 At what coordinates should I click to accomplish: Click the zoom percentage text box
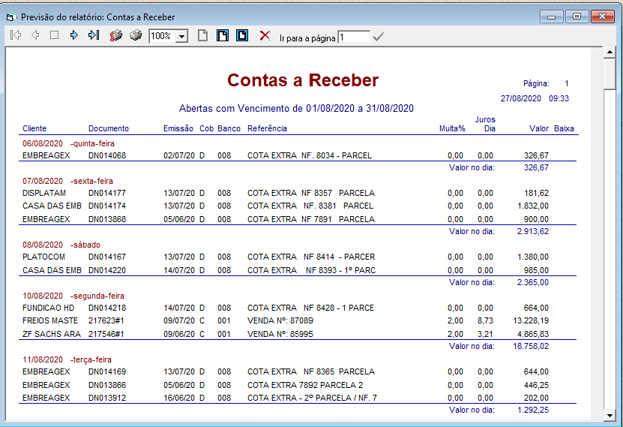[x=161, y=37]
